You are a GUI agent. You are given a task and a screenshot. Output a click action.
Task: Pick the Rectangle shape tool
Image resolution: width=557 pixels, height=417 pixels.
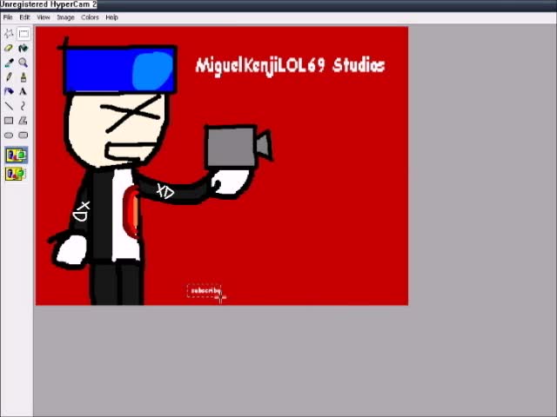[9, 121]
